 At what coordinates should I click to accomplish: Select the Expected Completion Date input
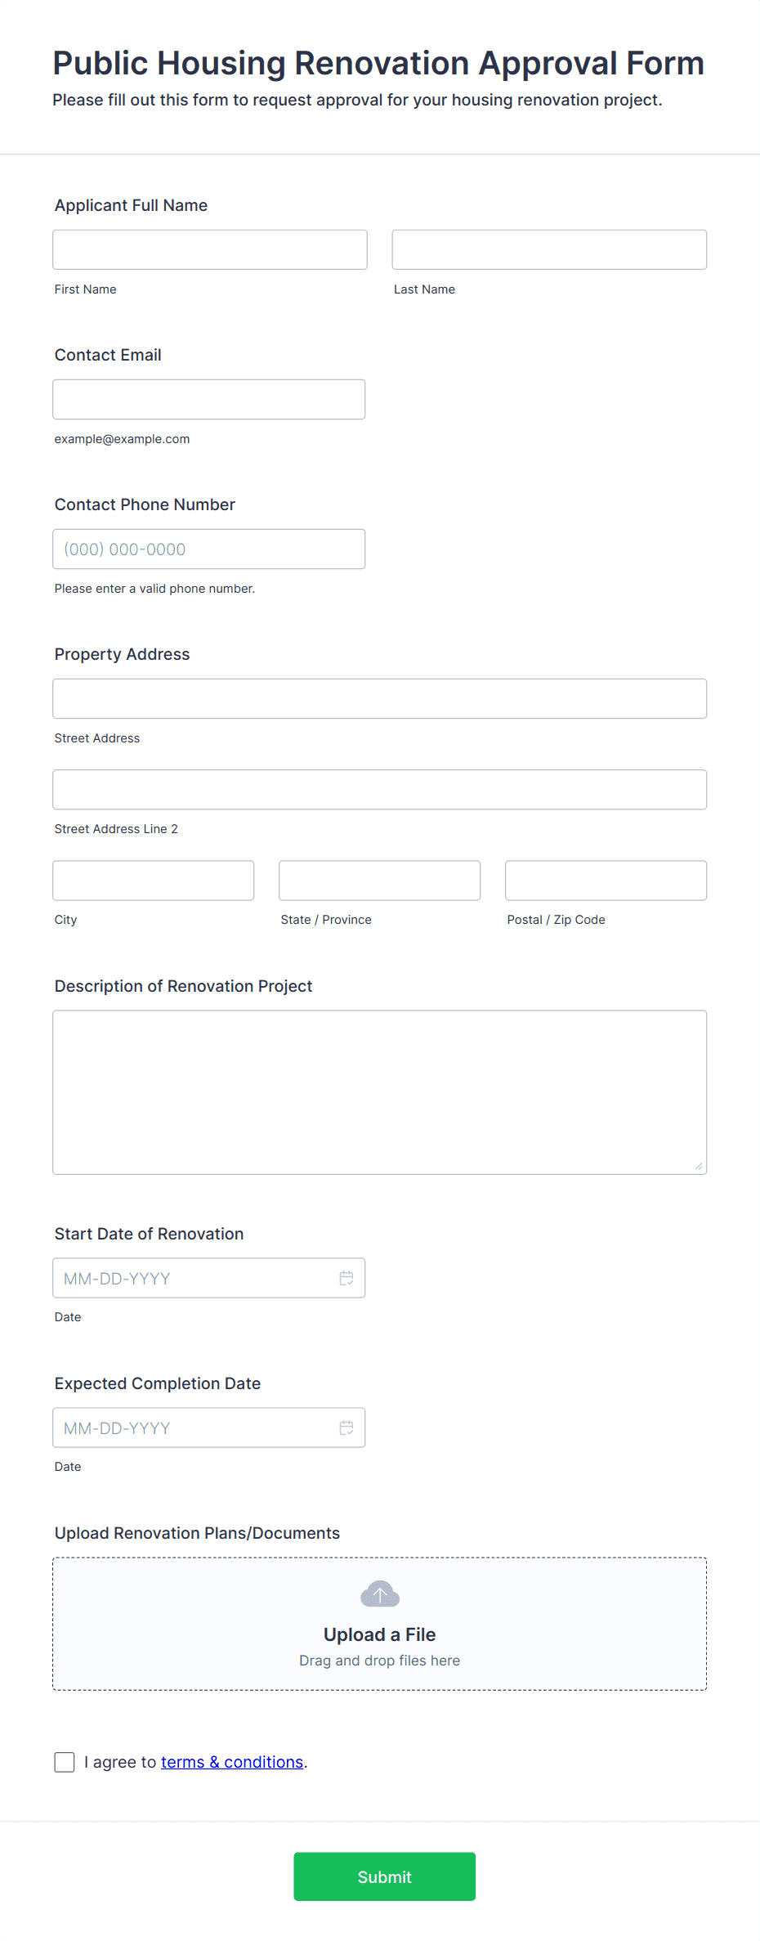(x=209, y=1428)
